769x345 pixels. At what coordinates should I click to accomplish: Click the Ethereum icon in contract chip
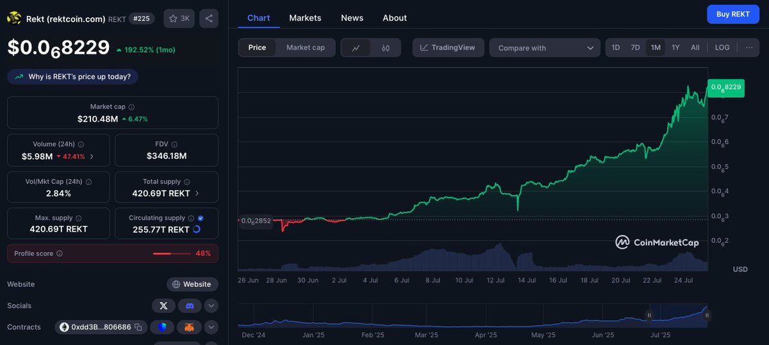click(64, 327)
